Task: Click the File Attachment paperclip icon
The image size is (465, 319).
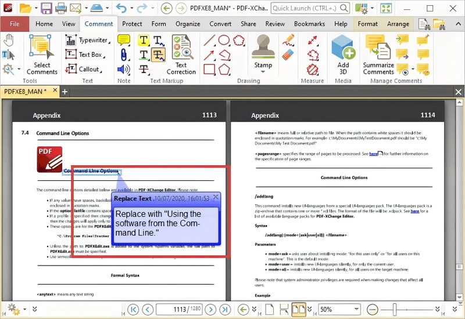Action: click(x=124, y=55)
